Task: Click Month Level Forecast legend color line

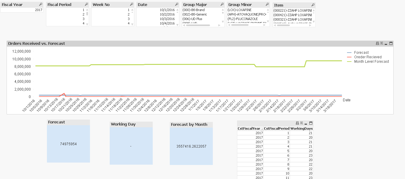Action: (x=349, y=62)
